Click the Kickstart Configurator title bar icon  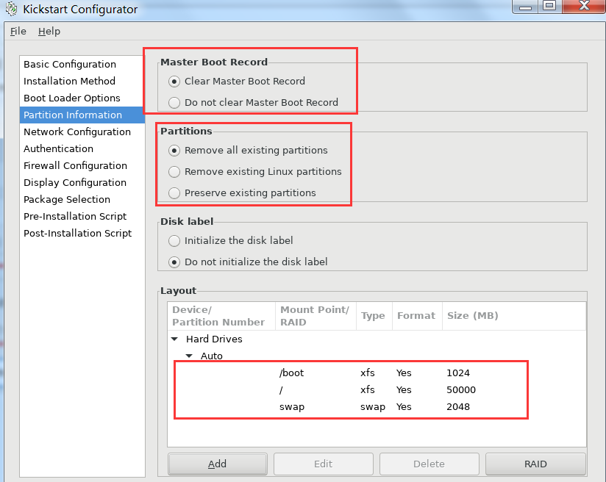tap(11, 9)
